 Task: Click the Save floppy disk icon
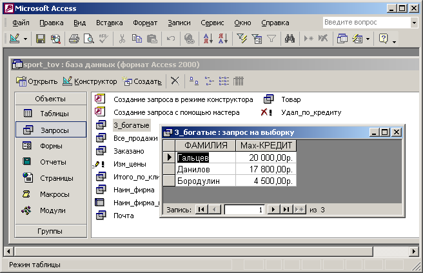pos(41,39)
